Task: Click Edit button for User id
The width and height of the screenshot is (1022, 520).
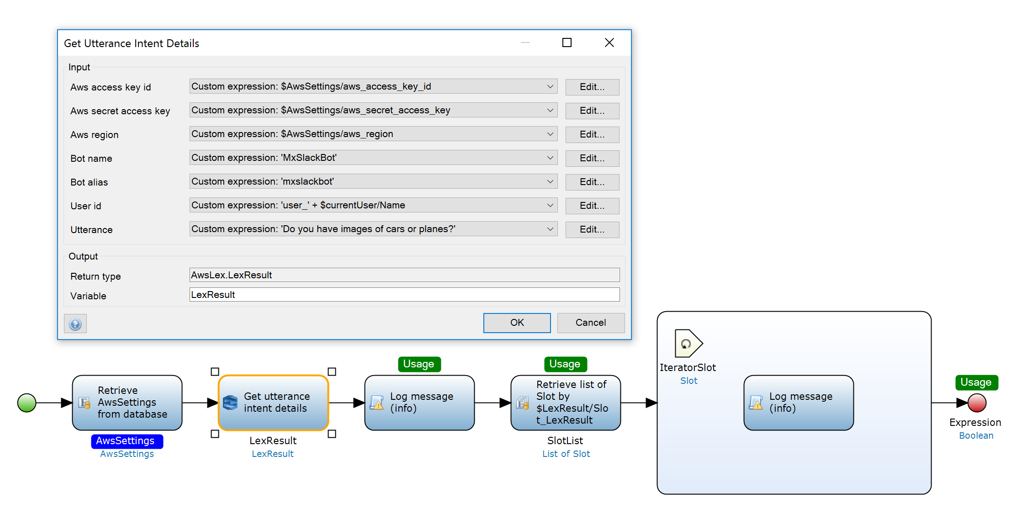Action: [592, 206]
